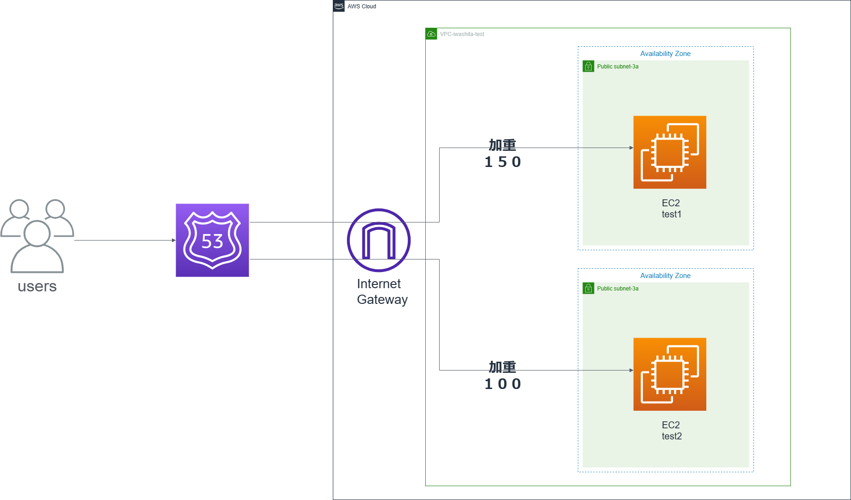Click the aws logo in the AWS Cloud header
The width and height of the screenshot is (851, 500).
[x=338, y=6]
